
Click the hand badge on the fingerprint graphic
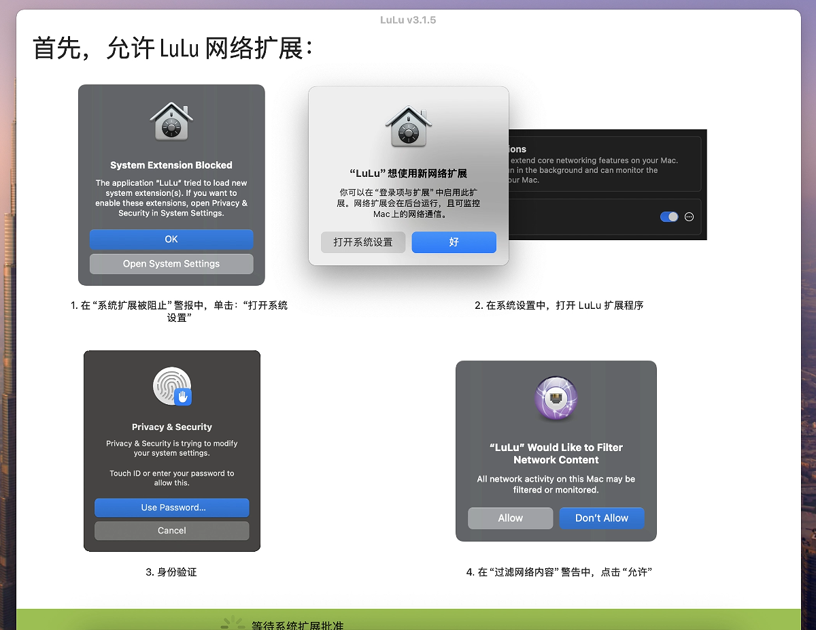pos(182,396)
